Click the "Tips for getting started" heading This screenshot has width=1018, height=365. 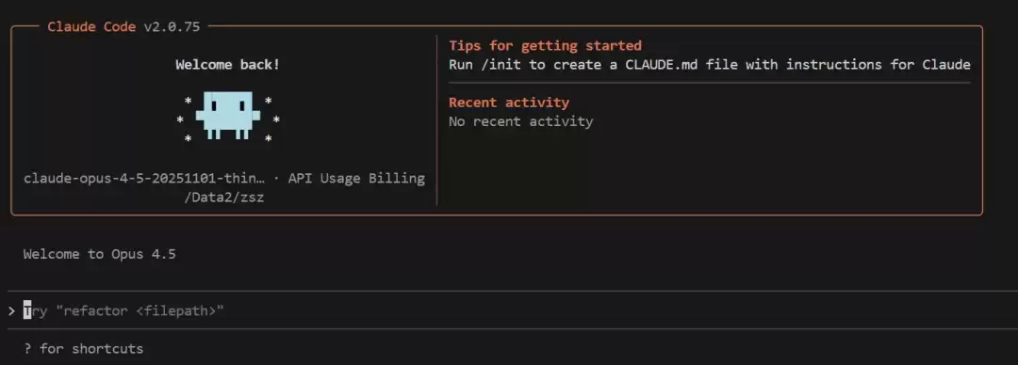pos(546,45)
